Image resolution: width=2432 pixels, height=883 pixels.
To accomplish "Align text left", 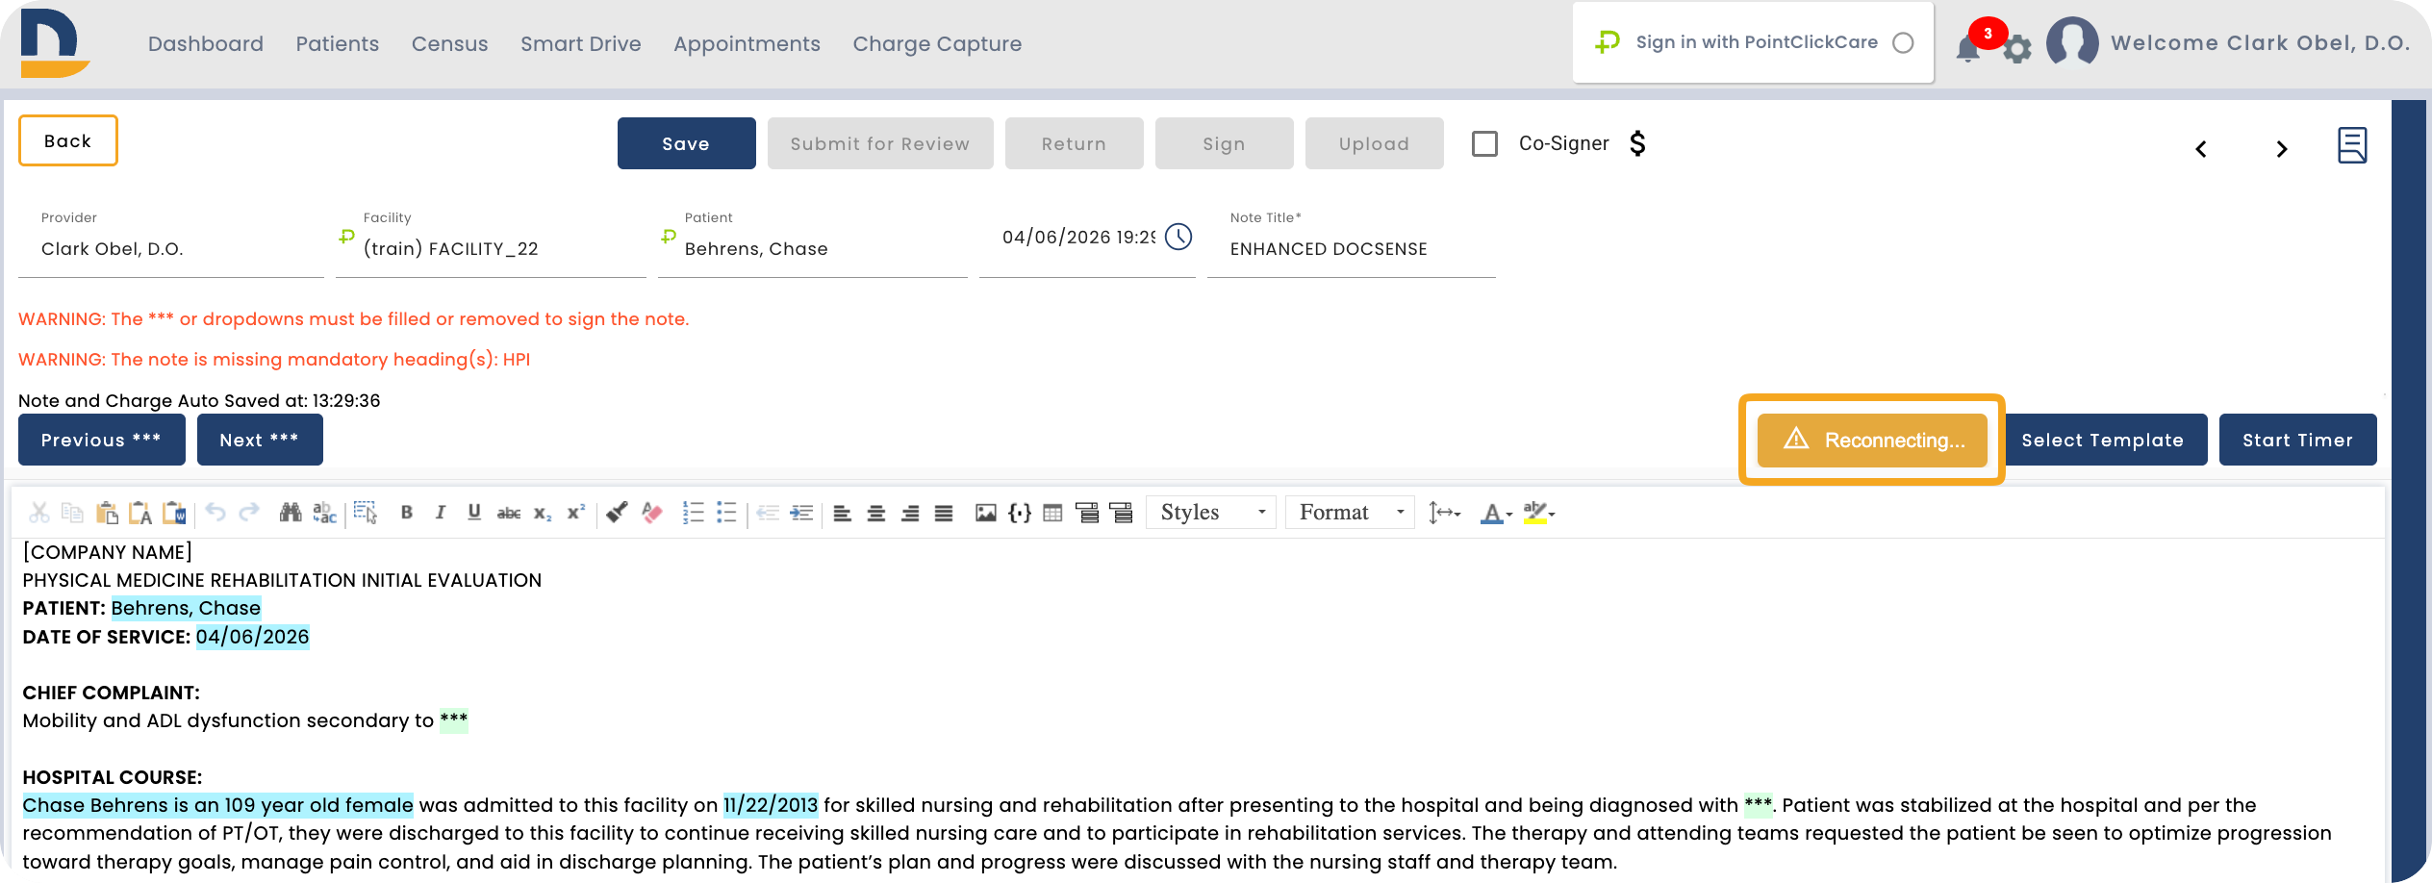I will [843, 513].
